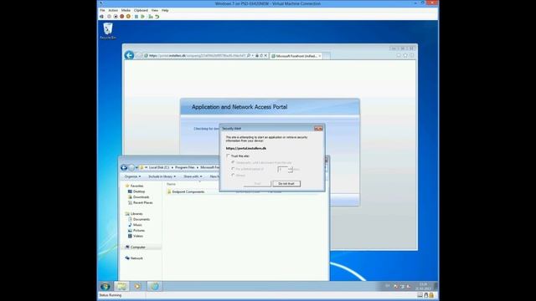Open the File menu in Virtual Machine Connection
This screenshot has width=536, height=301.
(102, 11)
